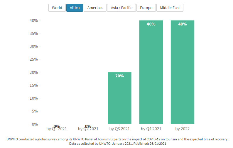Image resolution: width=233 pixels, height=148 pixels.
Task: Switch to the Europe tab
Action: tap(146, 8)
